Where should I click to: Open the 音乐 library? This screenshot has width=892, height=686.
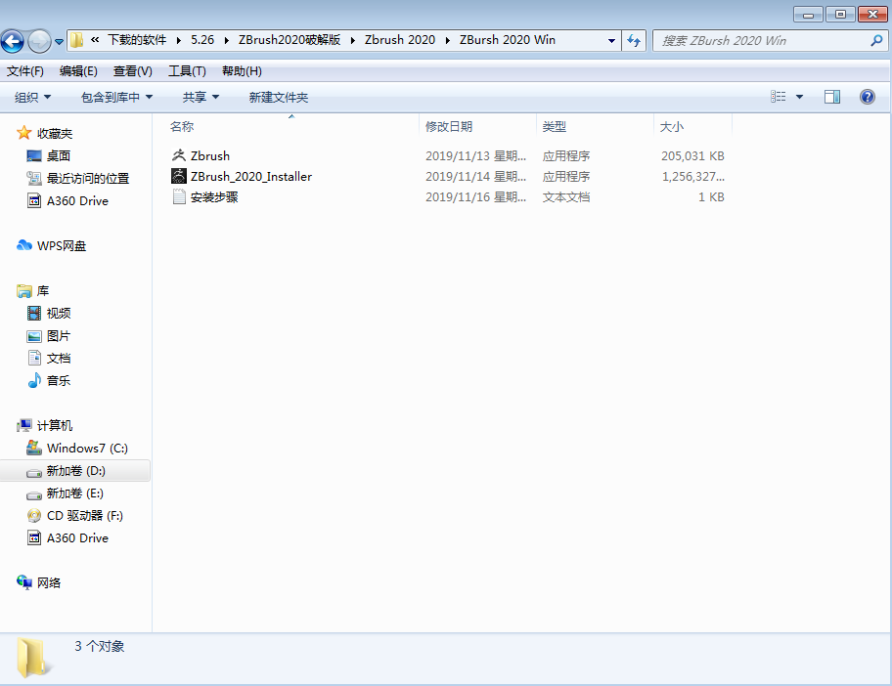click(59, 381)
